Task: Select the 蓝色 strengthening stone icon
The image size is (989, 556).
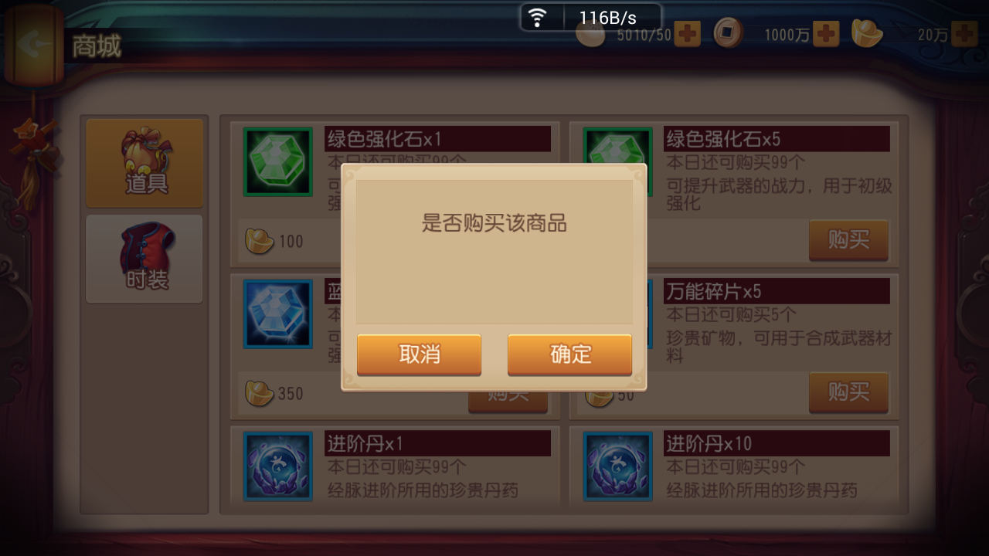Action: coord(278,314)
